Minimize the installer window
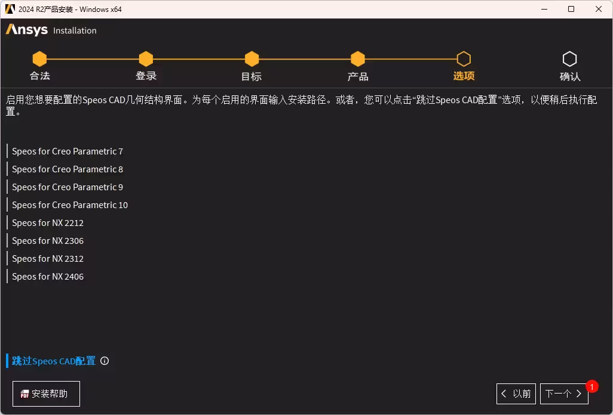Screen dimensions: 613x415 pyautogui.click(x=544, y=9)
